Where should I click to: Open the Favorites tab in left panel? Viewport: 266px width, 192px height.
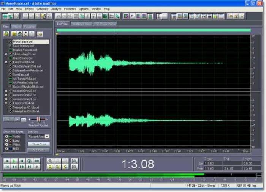30,27
